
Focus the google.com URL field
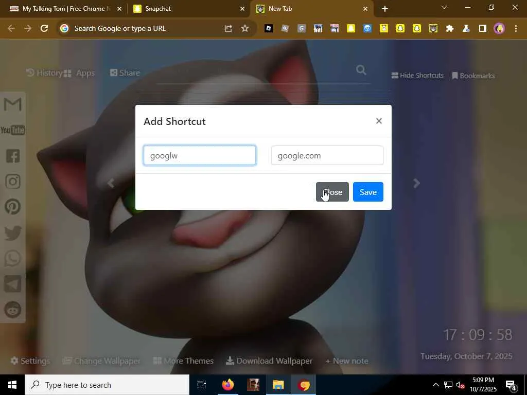(327, 155)
